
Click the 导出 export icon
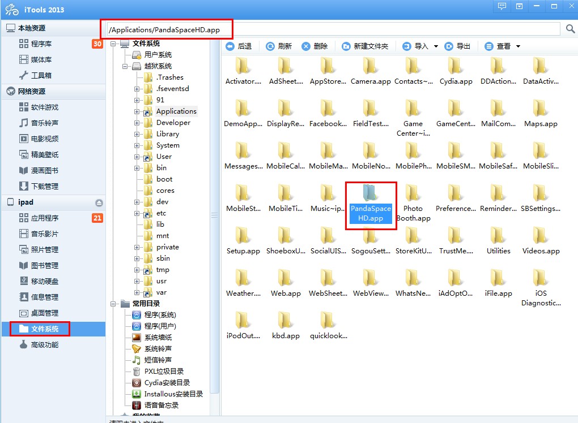pyautogui.click(x=449, y=46)
